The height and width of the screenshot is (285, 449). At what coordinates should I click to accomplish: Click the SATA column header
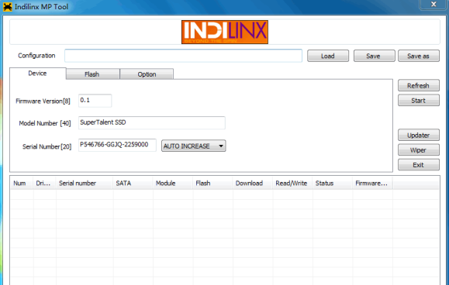click(x=133, y=184)
